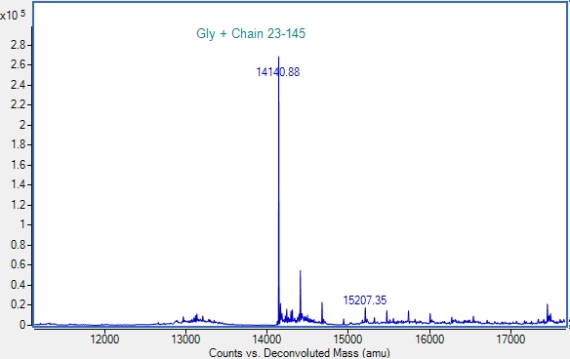
Task: Click the 17000 x-axis tick label
Action: 510,339
